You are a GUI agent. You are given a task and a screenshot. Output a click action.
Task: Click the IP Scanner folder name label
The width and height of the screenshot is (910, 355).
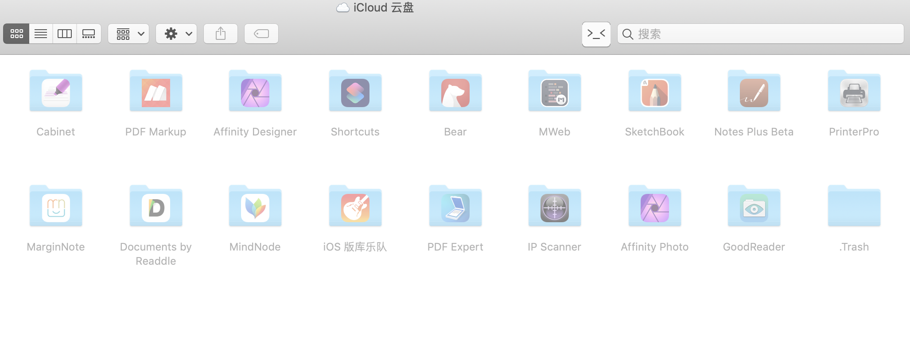point(555,247)
